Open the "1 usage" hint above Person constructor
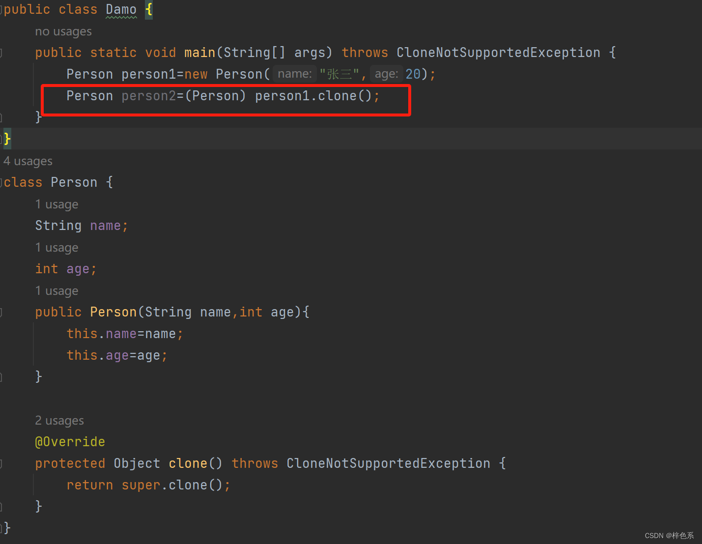This screenshot has height=544, width=702. [x=56, y=291]
